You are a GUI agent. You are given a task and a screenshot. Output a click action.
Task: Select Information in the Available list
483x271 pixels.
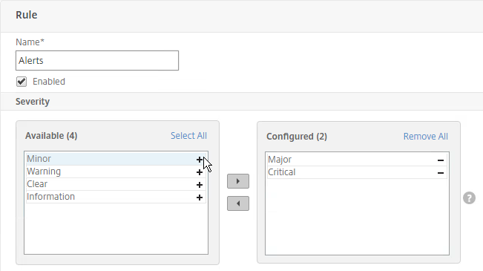[116, 197]
